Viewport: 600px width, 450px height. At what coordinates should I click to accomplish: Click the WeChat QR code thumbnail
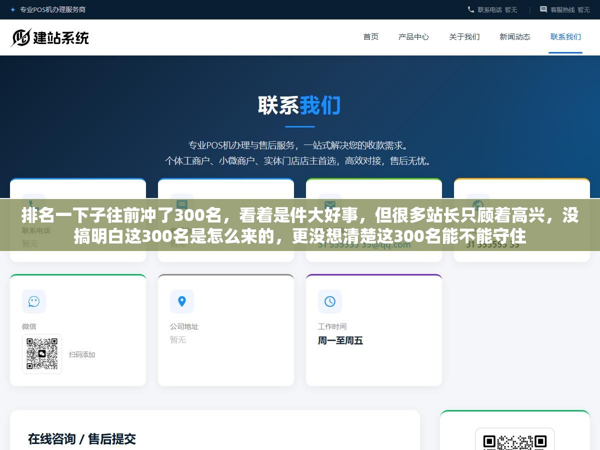coord(42,354)
